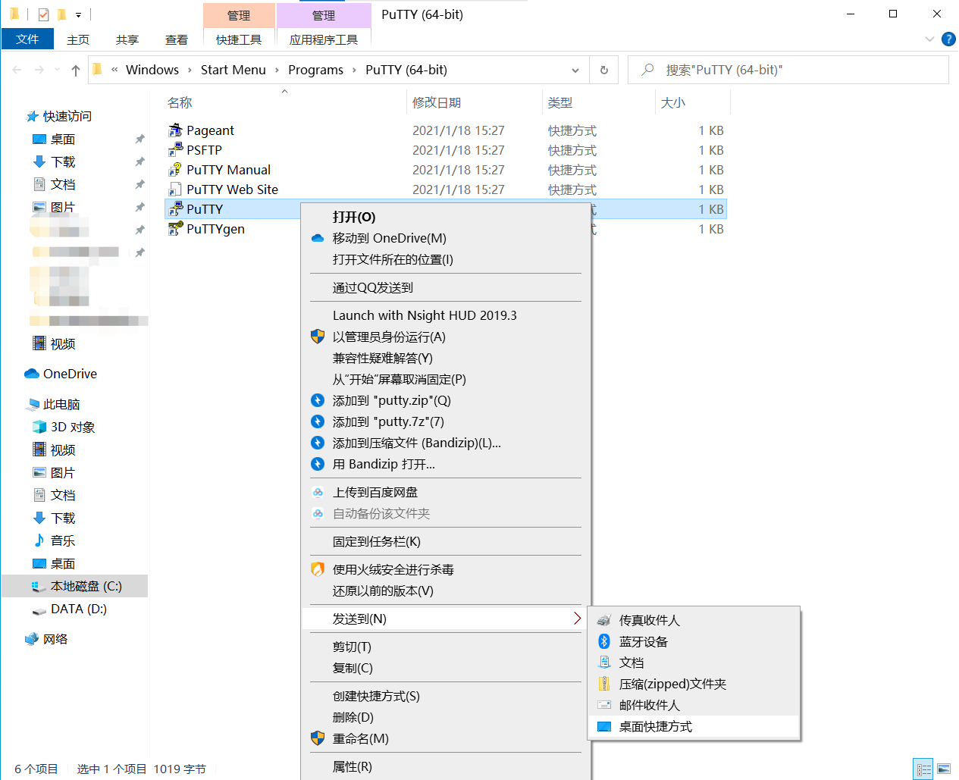Click the properties checkmark icon in title bar

(43, 14)
